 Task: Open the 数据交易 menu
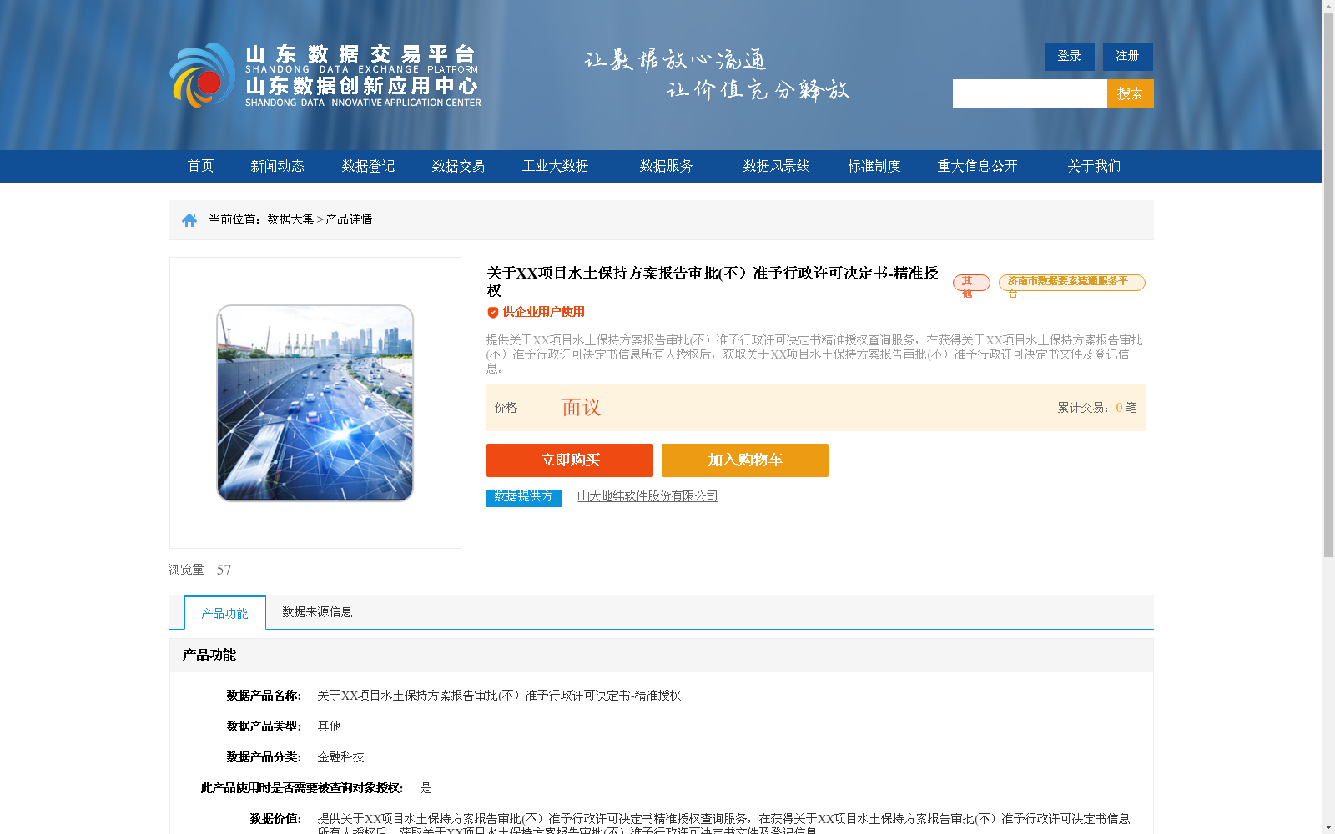click(457, 166)
